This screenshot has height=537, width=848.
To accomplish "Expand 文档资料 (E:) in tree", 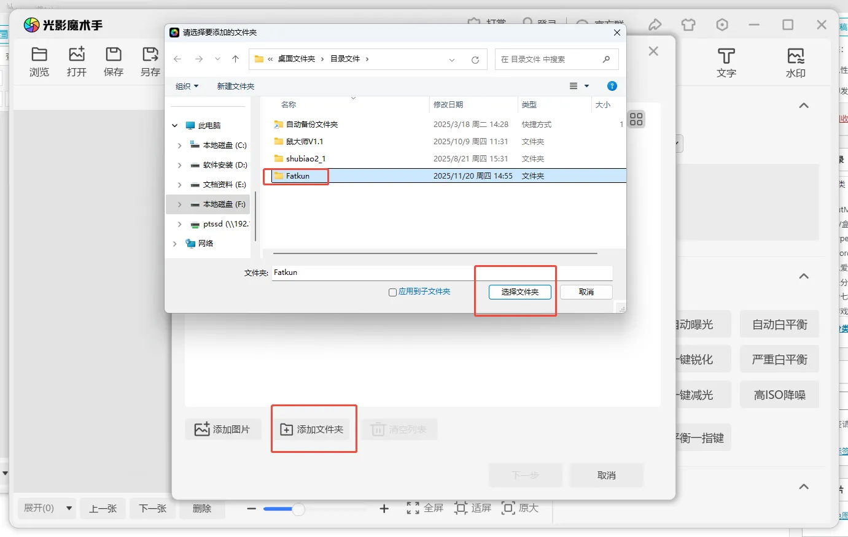I will coord(179,185).
